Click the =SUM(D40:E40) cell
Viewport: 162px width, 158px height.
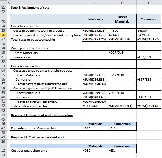[95, 97]
